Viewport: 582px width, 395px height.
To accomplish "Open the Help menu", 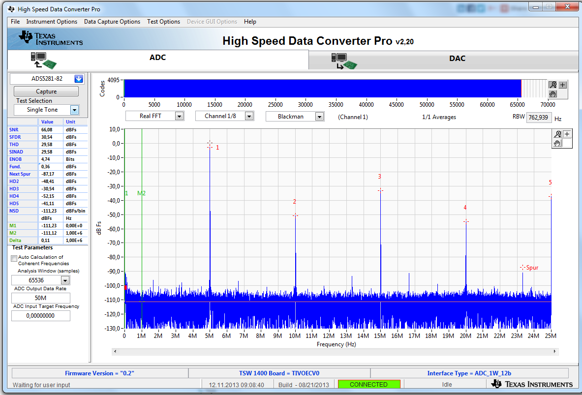I will [x=250, y=22].
